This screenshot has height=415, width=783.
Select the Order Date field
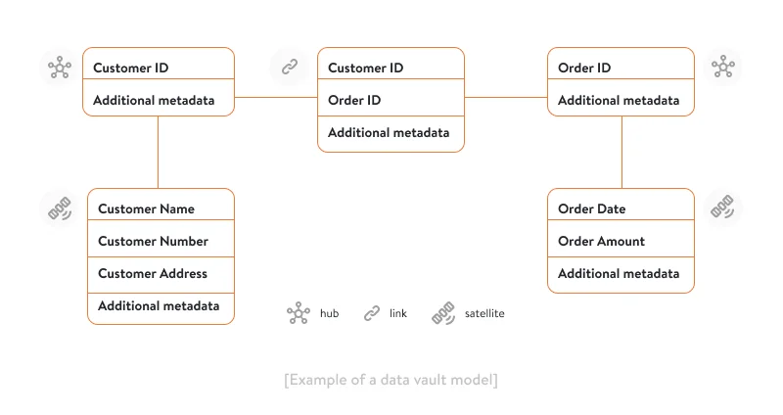pos(591,208)
